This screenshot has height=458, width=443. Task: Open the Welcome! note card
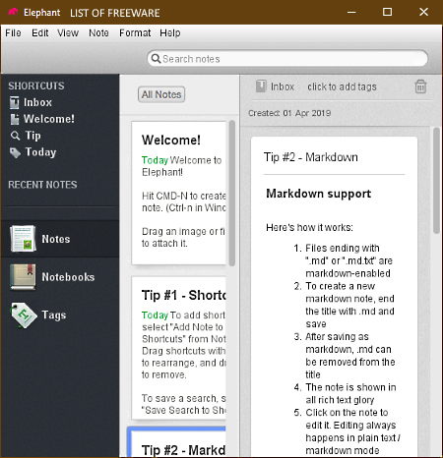click(x=179, y=193)
